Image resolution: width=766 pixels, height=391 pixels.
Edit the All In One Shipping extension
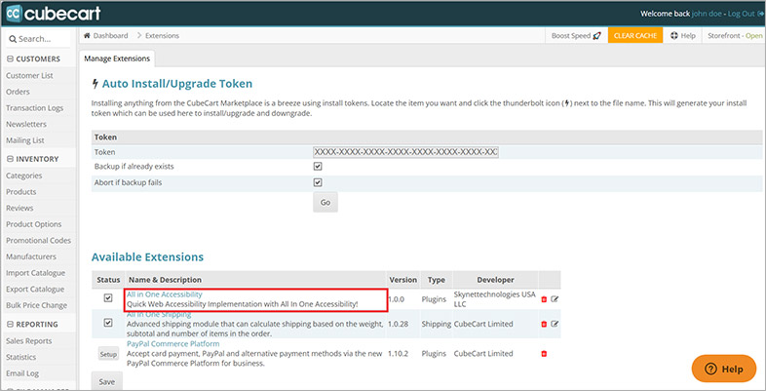tap(555, 326)
